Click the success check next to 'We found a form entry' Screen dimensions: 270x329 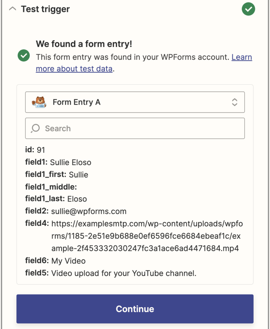[24, 55]
